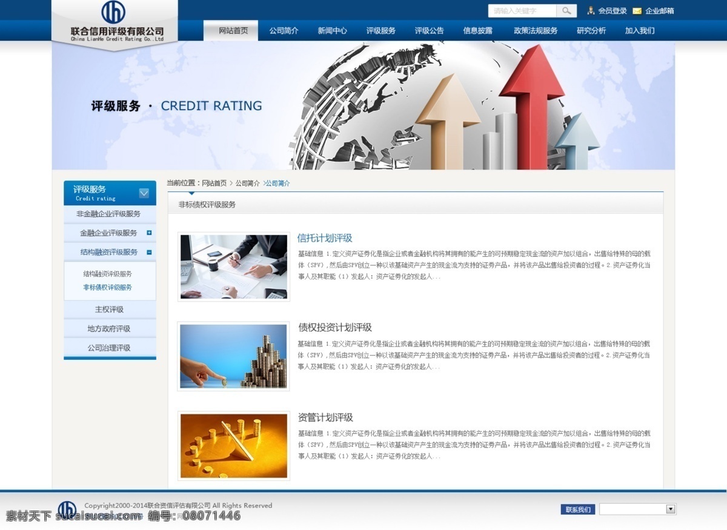Screen dimensions: 727x530
Task: Open the 政策法规服务 nav item
Action: click(x=536, y=30)
